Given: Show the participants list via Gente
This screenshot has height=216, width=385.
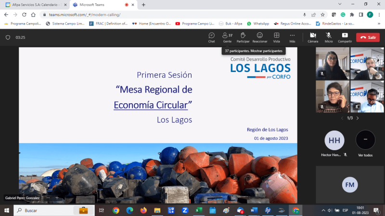Looking at the screenshot, I should [x=227, y=37].
